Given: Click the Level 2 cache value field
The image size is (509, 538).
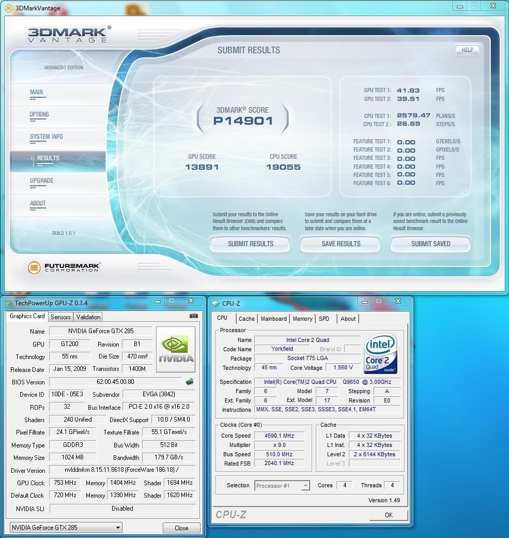Looking at the screenshot, I should click(x=374, y=454).
